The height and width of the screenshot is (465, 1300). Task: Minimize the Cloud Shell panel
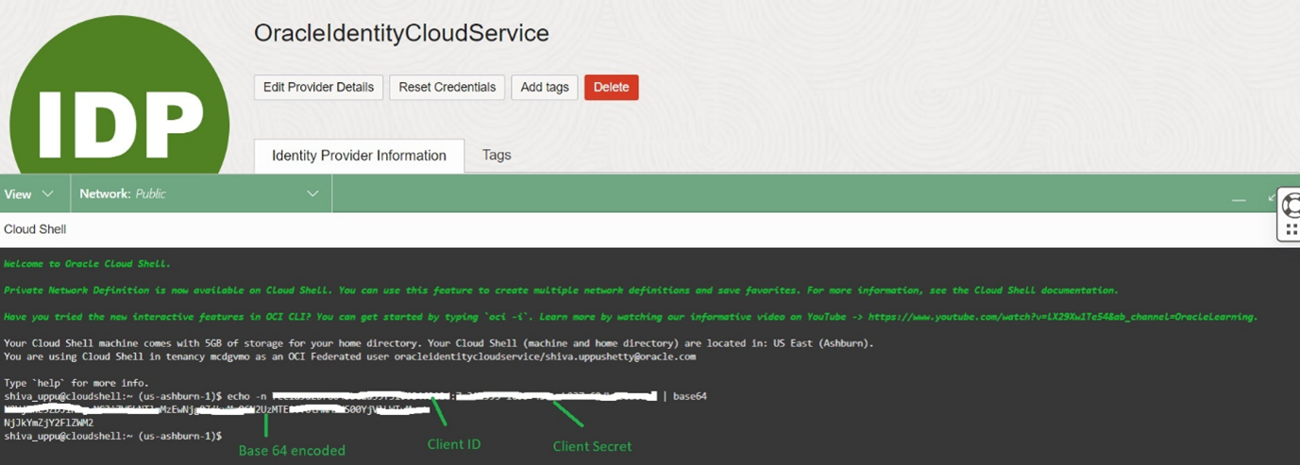tap(1239, 199)
